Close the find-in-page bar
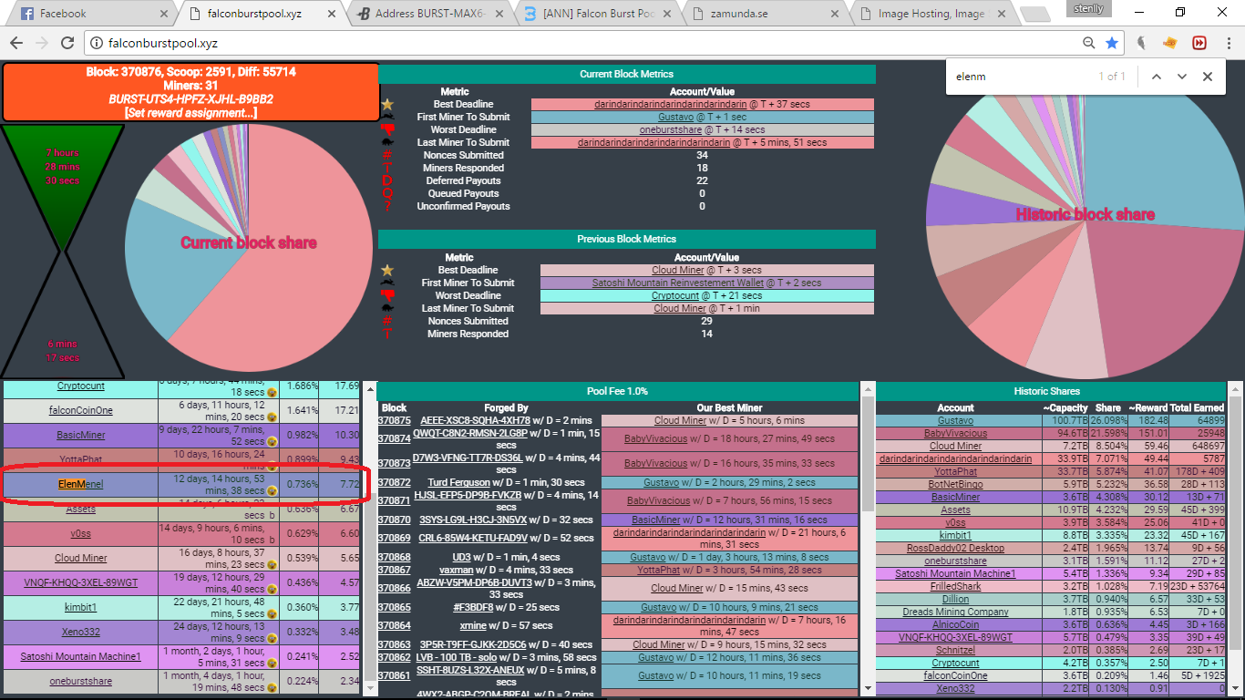This screenshot has height=700, width=1245. point(1208,77)
